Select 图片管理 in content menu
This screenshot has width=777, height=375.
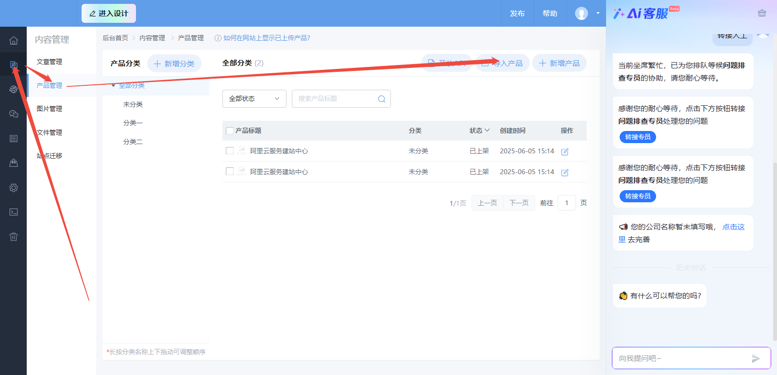50,109
